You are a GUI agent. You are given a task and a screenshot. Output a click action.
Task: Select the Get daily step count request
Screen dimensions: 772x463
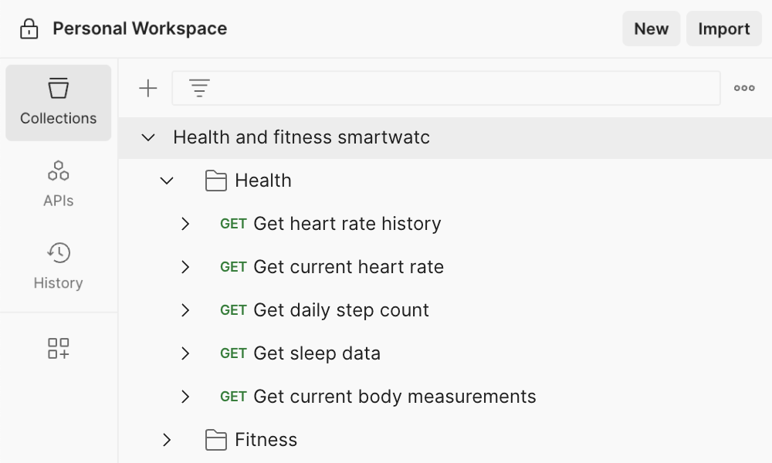click(x=340, y=310)
